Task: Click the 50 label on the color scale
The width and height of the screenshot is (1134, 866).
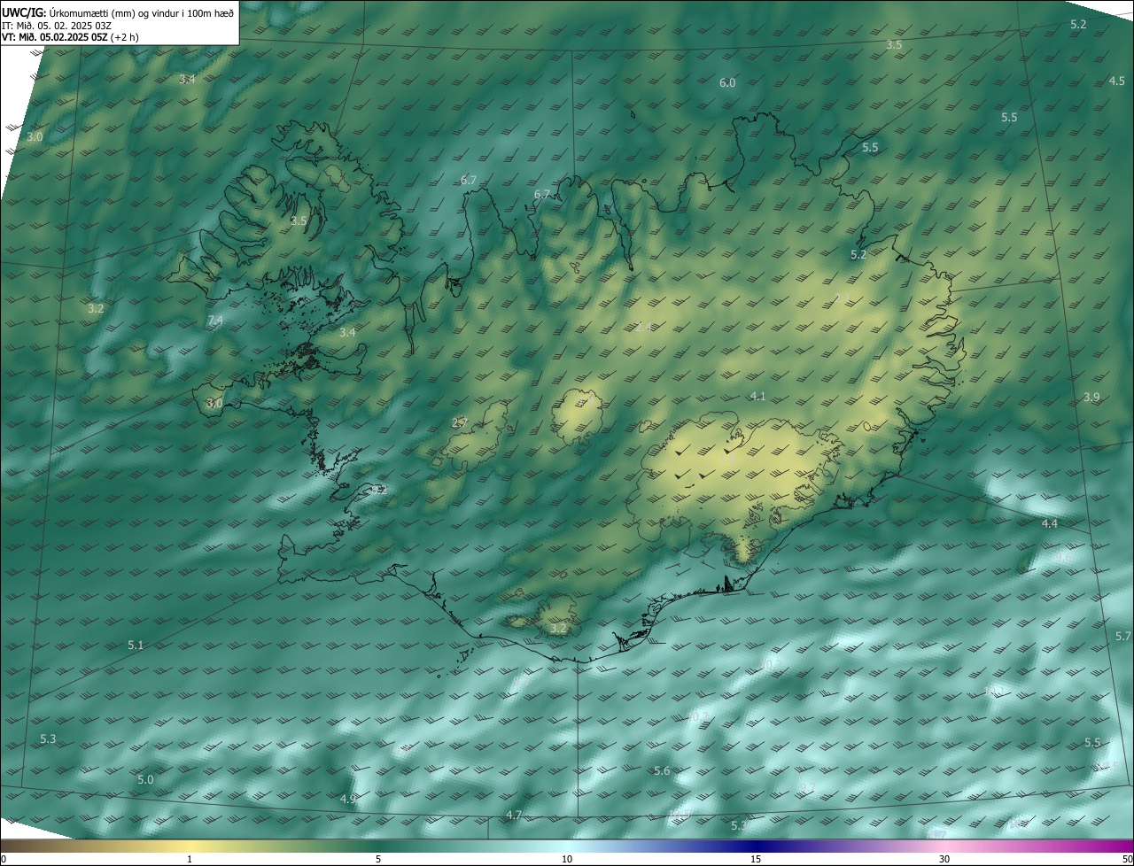Action: (1127, 859)
